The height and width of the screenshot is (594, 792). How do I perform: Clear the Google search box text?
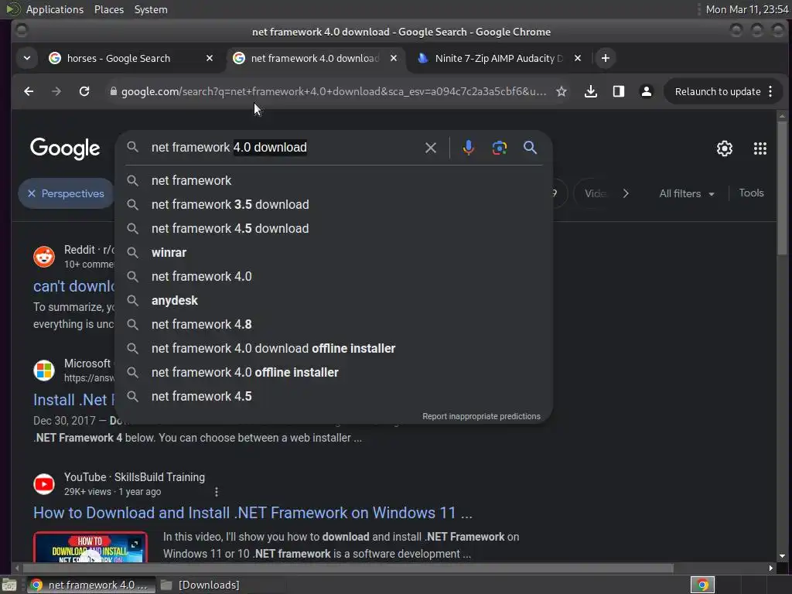coord(430,148)
